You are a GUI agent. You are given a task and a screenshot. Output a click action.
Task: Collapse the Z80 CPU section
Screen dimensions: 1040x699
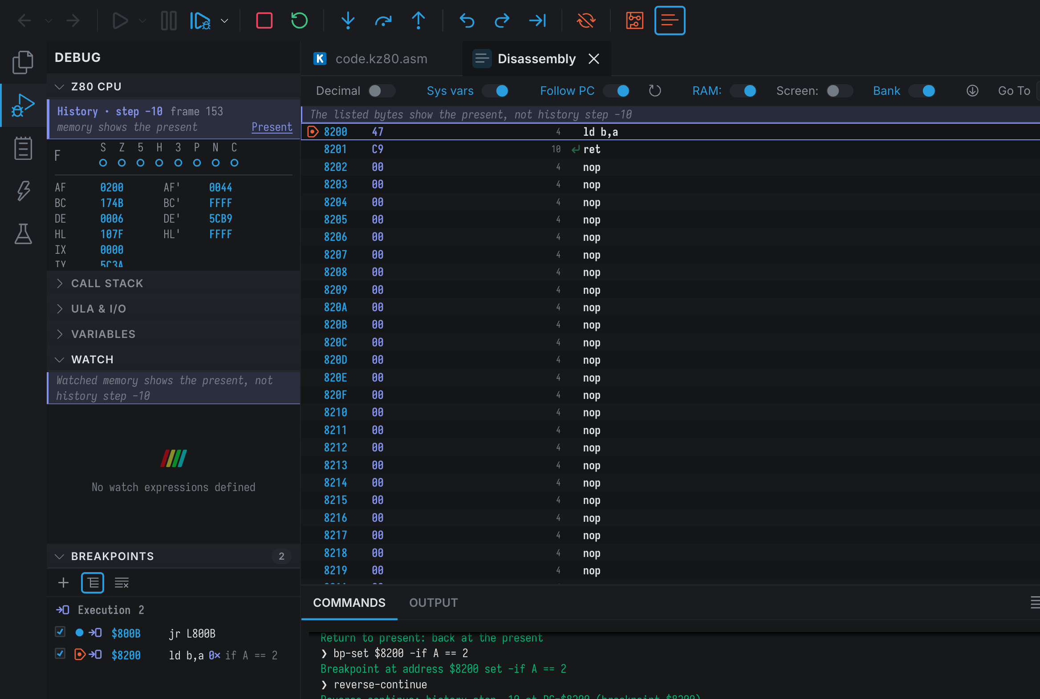174,86
